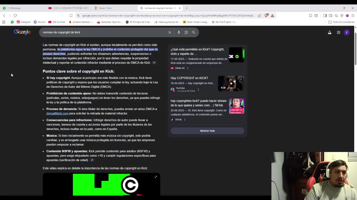Bookmark this page with the bookmark icon
357x200 pixels.
click(x=71, y=16)
